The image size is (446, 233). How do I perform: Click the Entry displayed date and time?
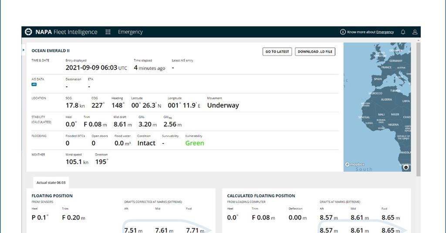96,68
